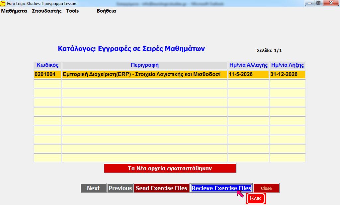Click the Ημ/νία Λήξης column header
The width and height of the screenshot is (340, 205).
[x=288, y=65]
